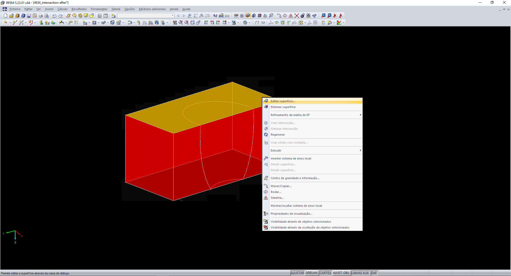Open the Módulos adicionais menu

[x=152, y=9]
